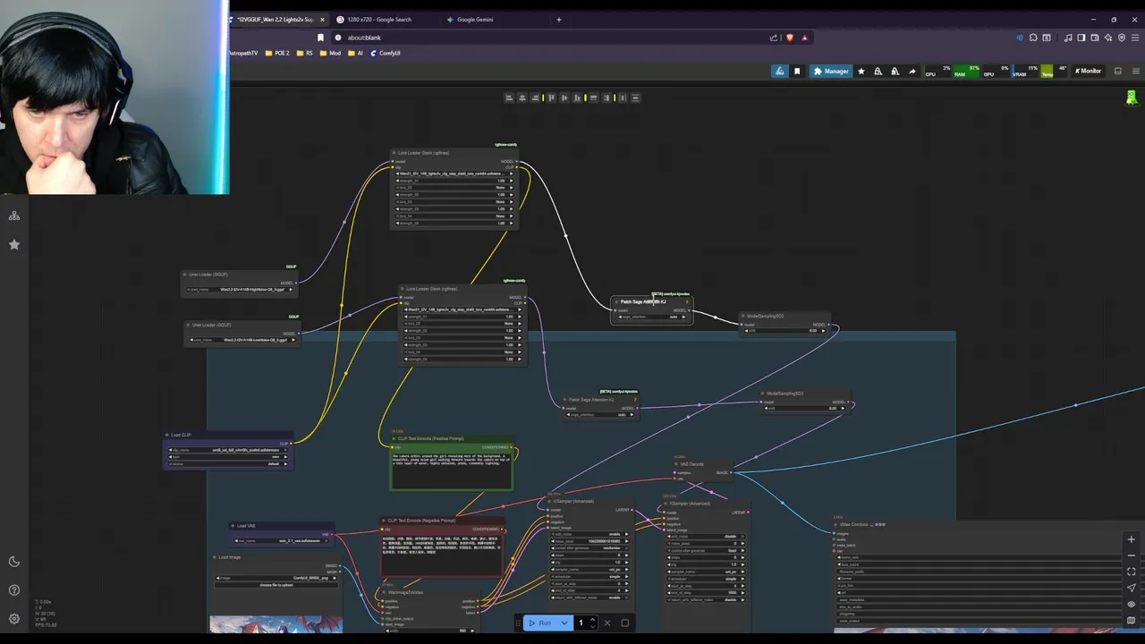
Task: Toggle dark theme moon icon in sidebar
Action: [x=14, y=562]
